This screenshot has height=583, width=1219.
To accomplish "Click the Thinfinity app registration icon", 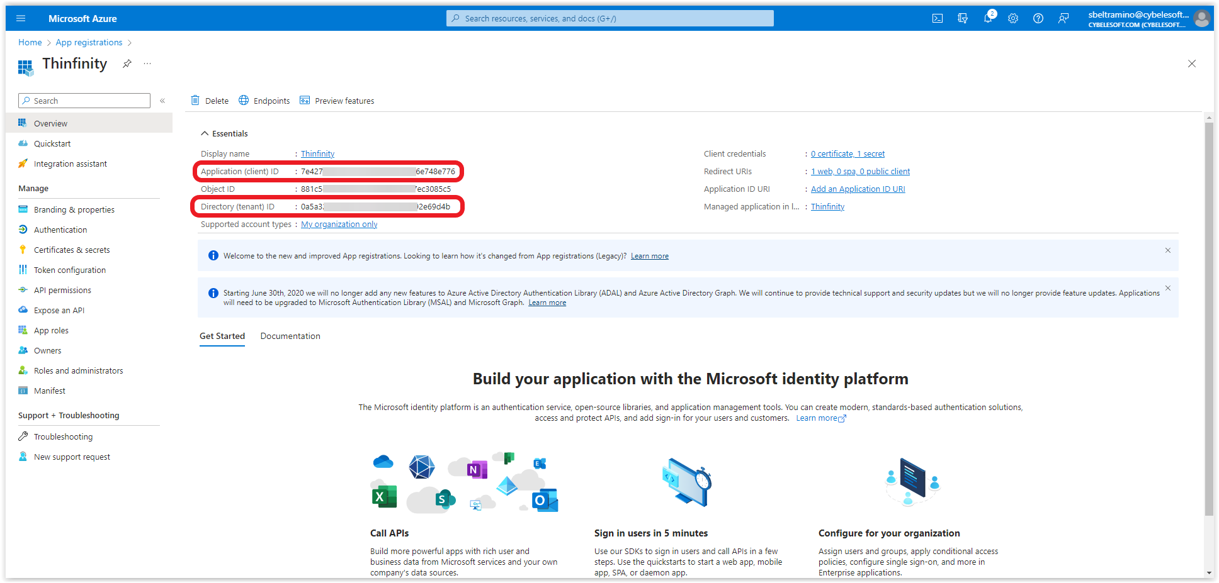I will pos(25,67).
